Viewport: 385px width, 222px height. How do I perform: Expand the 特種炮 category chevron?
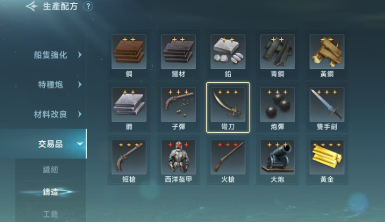click(80, 84)
